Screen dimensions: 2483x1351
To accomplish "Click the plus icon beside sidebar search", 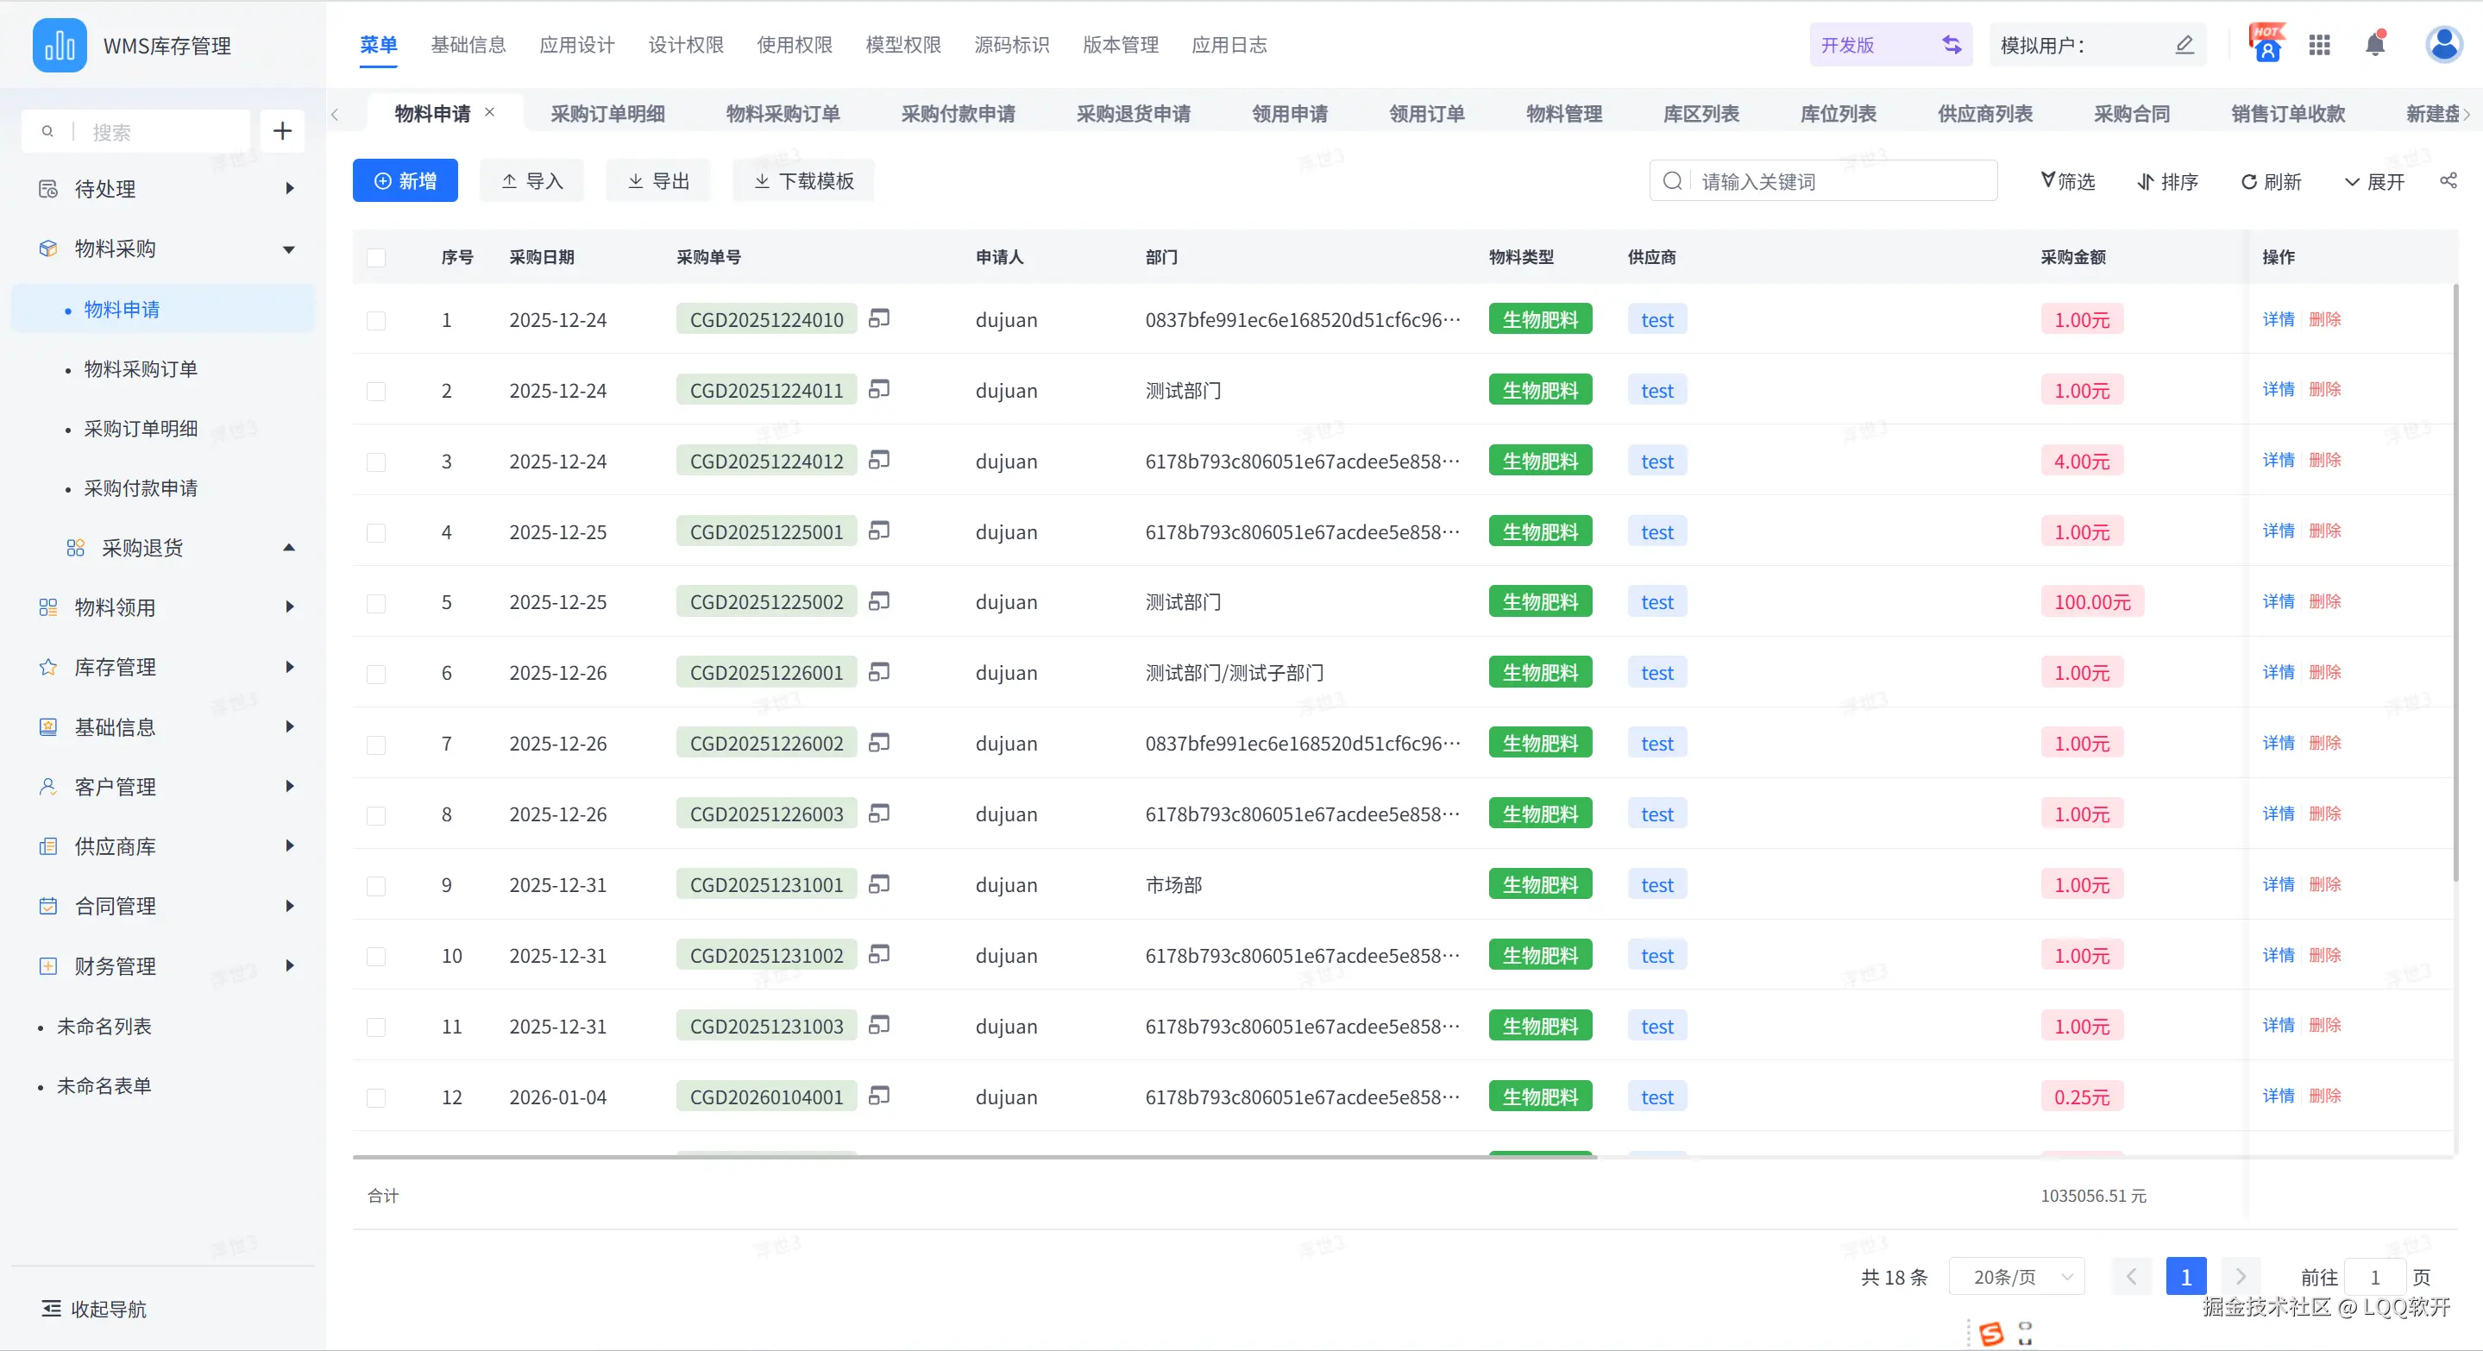I will tap(281, 131).
